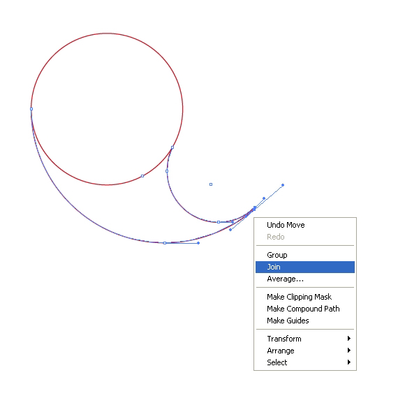Viewport: 405px width, 419px height.
Task: Click the outermost upper-right direction handle
Action: [283, 185]
